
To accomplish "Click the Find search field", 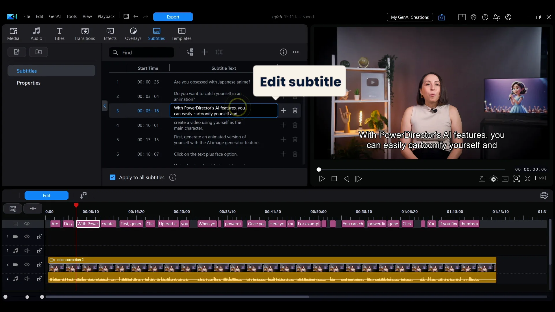I will pos(142,52).
